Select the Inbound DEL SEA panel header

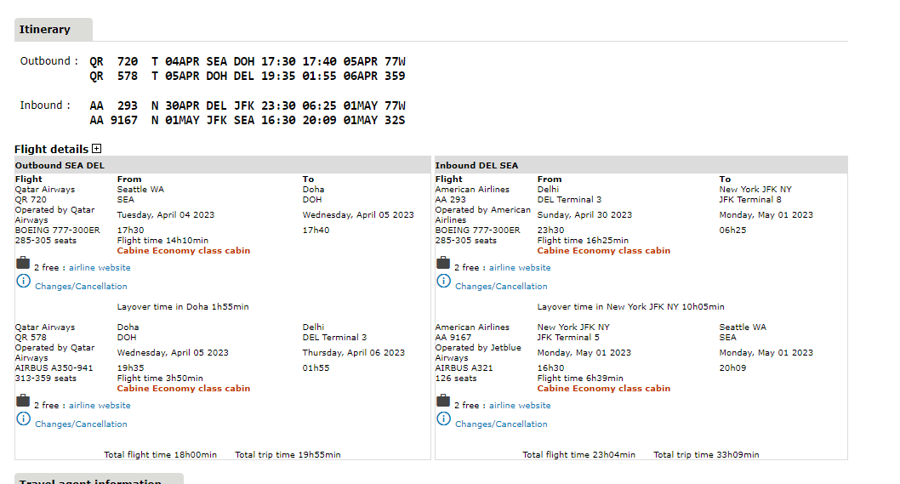[x=476, y=165]
